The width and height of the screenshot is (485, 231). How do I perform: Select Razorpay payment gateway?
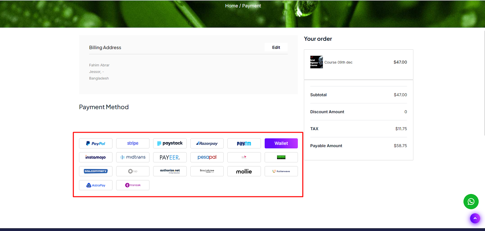click(207, 143)
